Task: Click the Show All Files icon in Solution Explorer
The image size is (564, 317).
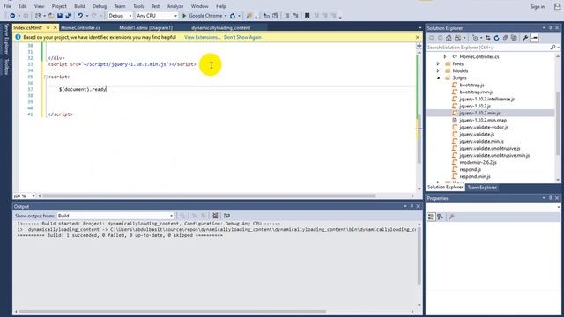Action: pyautogui.click(x=514, y=38)
